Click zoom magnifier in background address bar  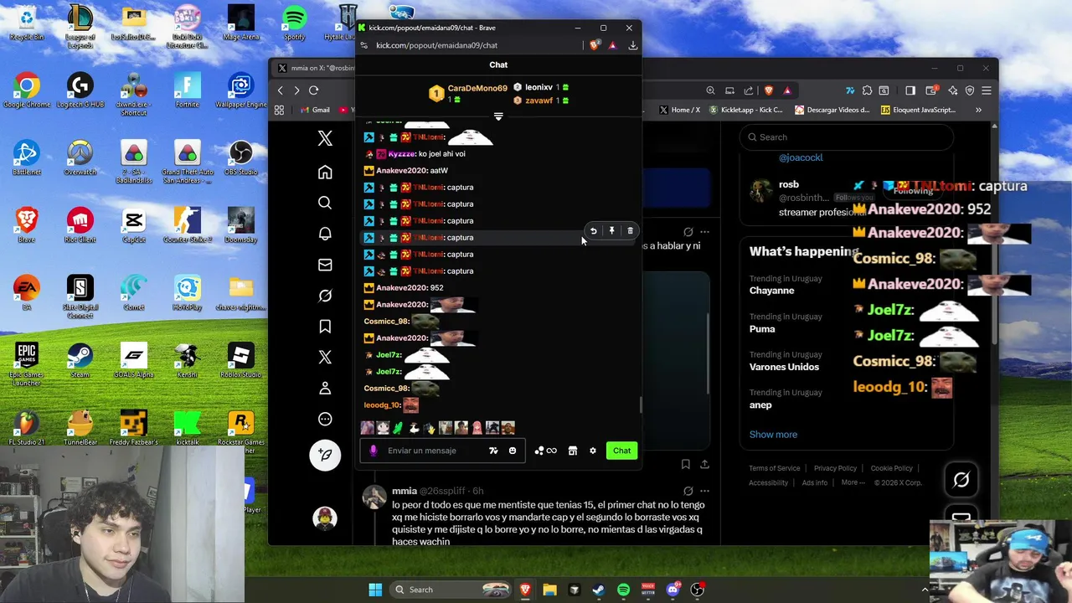710,90
